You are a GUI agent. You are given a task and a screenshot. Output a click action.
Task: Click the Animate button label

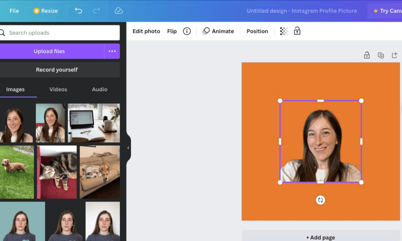(x=223, y=31)
